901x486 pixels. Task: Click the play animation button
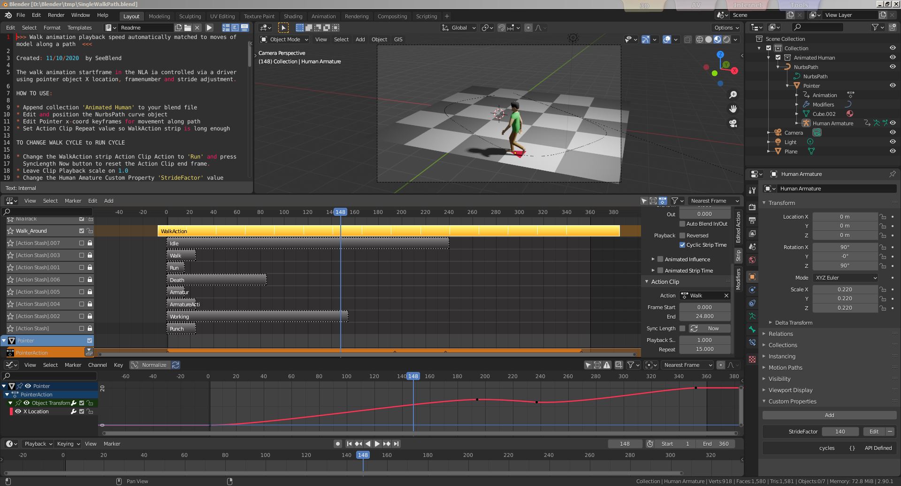click(x=377, y=444)
